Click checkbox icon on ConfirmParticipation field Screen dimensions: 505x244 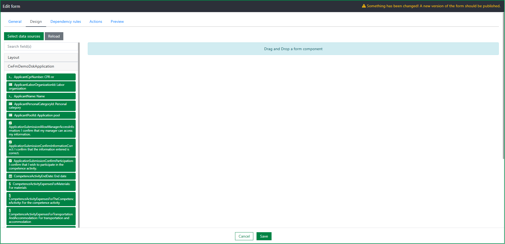[x=10, y=161]
